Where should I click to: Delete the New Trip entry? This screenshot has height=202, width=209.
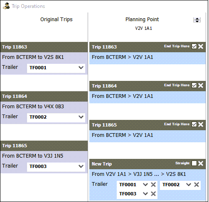[x=201, y=163]
